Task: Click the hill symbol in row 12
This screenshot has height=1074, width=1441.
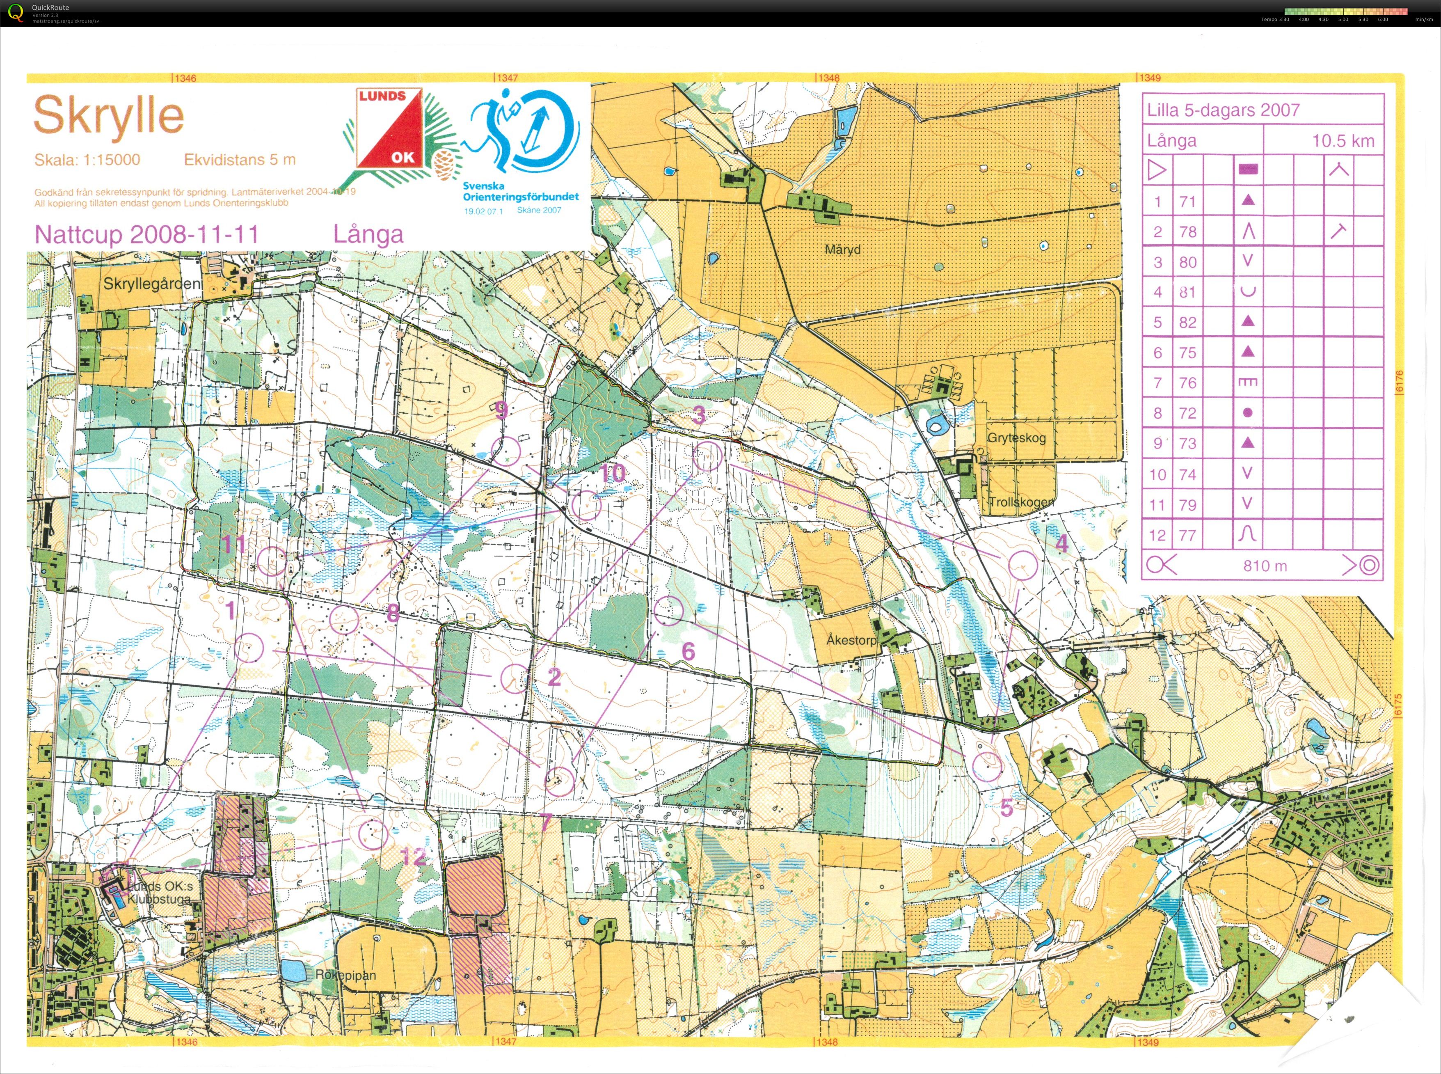Action: click(x=1247, y=534)
